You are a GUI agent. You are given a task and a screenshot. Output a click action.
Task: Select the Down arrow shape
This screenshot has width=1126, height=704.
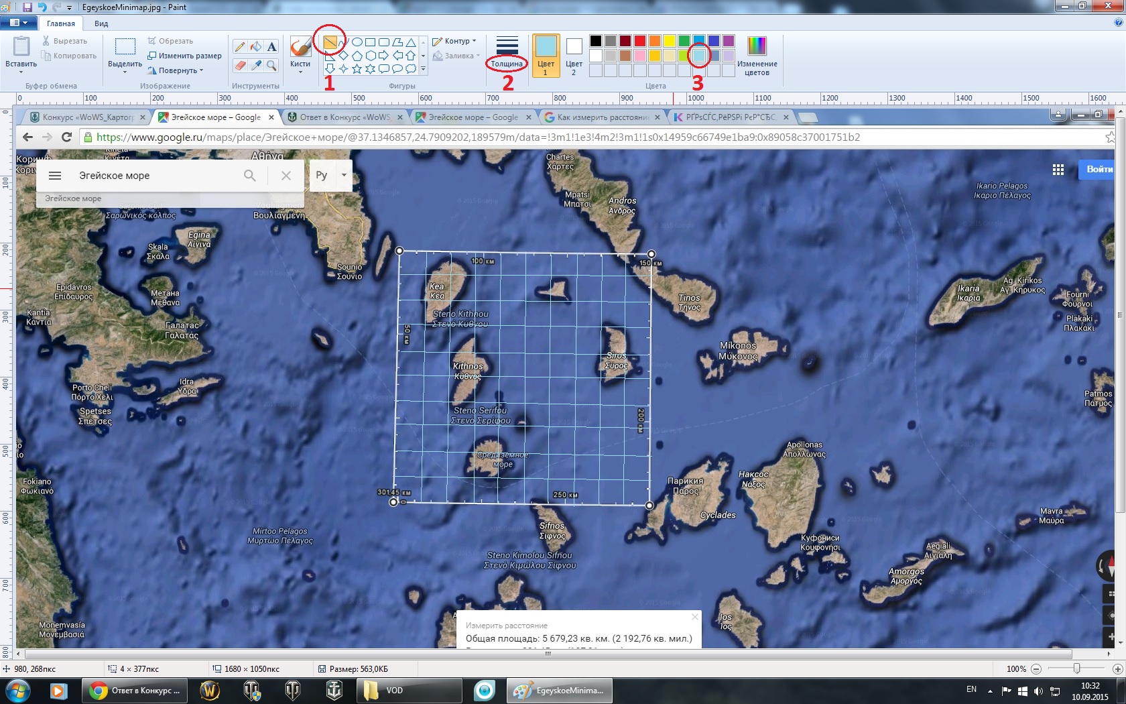330,68
